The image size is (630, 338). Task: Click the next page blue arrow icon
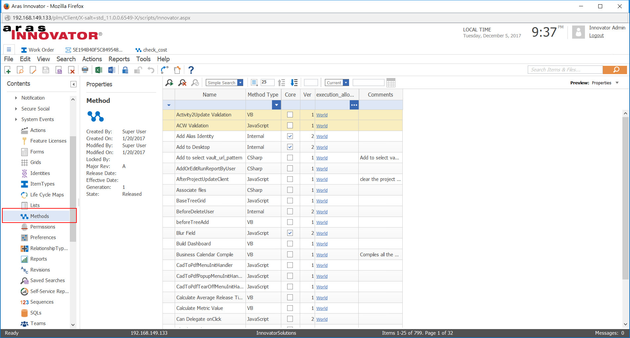294,83
